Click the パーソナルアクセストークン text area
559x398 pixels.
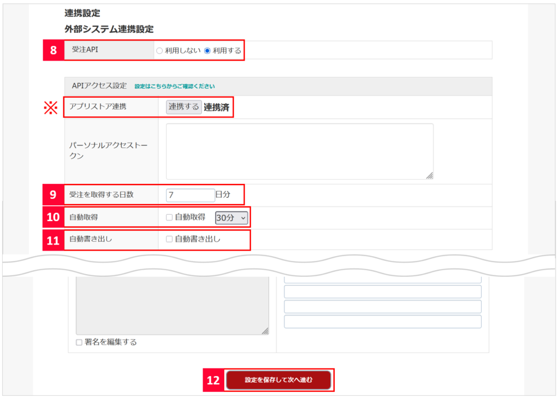pyautogui.click(x=299, y=151)
